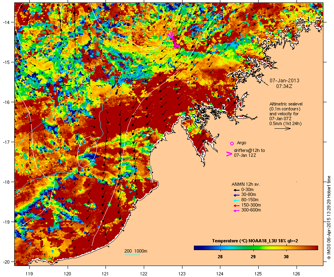Click the '-14' latitude axis label
Screen dimensions: 334x277
tap(6, 22)
